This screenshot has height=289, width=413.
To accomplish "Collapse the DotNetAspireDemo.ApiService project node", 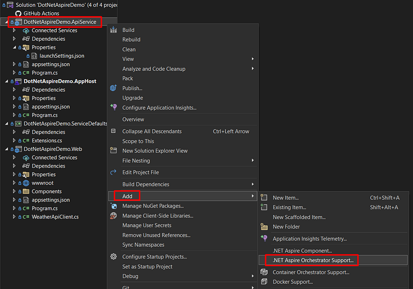I will 6,22.
